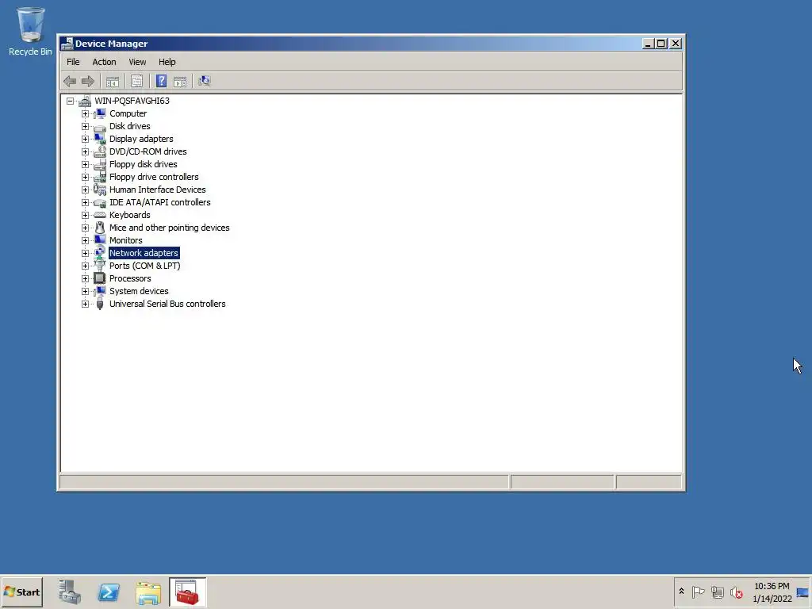Viewport: 812px width, 609px height.
Task: Click the Display adapters category icon
Action: point(100,139)
